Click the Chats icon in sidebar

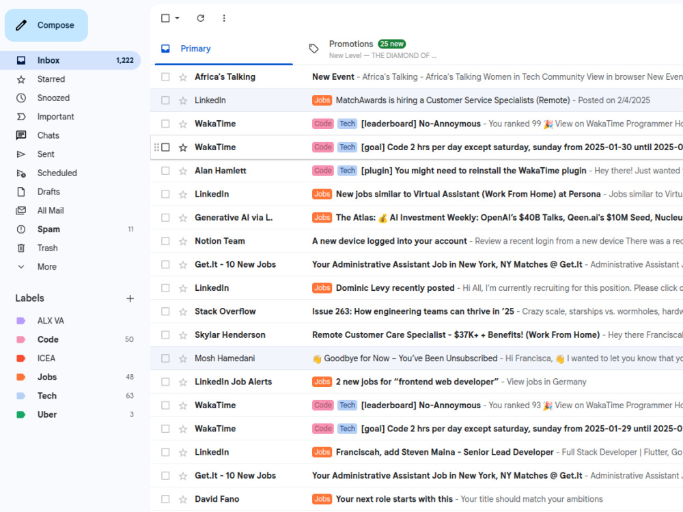21,135
